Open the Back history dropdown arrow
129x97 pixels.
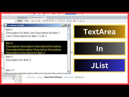37,21
